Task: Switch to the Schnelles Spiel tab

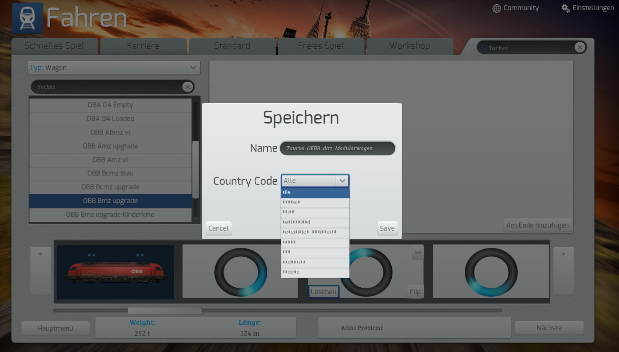Action: pos(55,46)
